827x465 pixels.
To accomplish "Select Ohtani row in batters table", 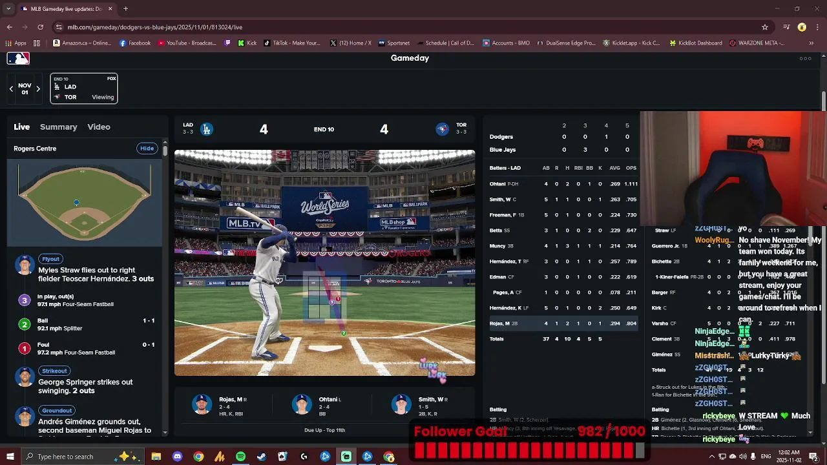I will (563, 184).
